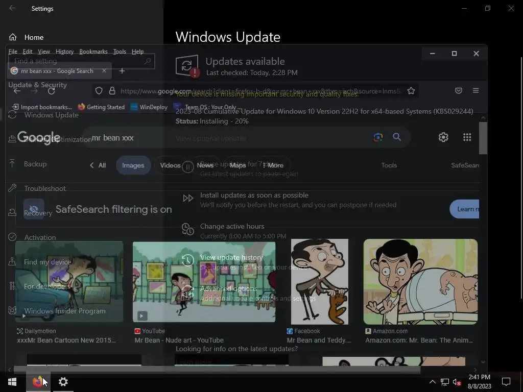The width and height of the screenshot is (523, 392).
Task: Open Windows Insider Program settings
Action: click(65, 311)
